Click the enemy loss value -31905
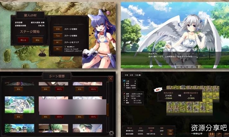Image resolution: width=229 pixels, height=137 pixels. pos(191,98)
